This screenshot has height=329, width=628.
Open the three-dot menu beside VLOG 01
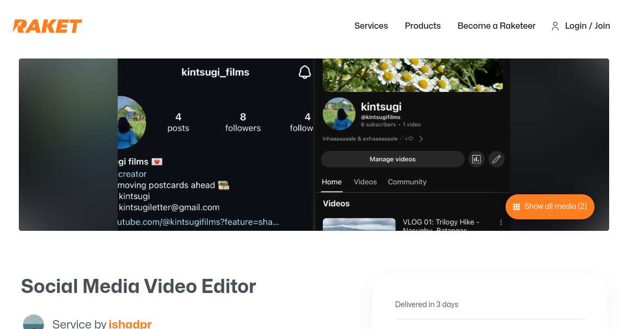[501, 222]
